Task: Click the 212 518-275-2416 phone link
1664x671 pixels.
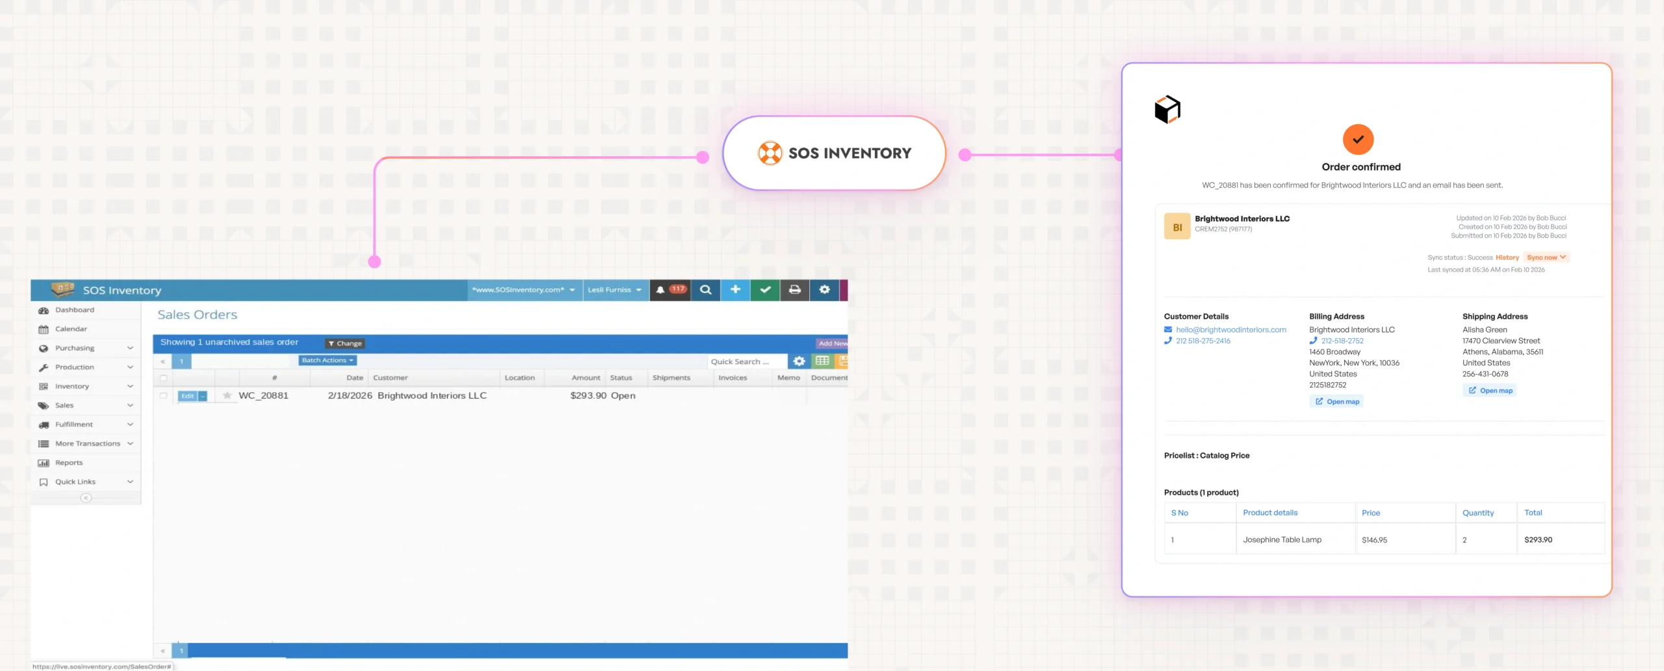Action: 1203,341
